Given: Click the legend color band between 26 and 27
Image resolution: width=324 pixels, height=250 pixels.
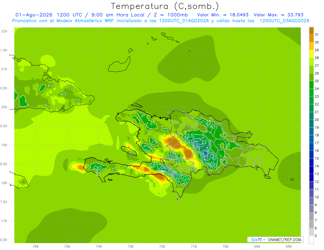Looking at the screenshot, I should pyautogui.click(x=311, y=69).
